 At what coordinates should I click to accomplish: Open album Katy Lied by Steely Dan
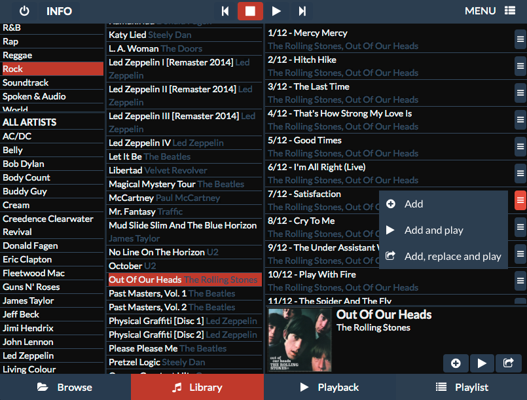pos(184,35)
